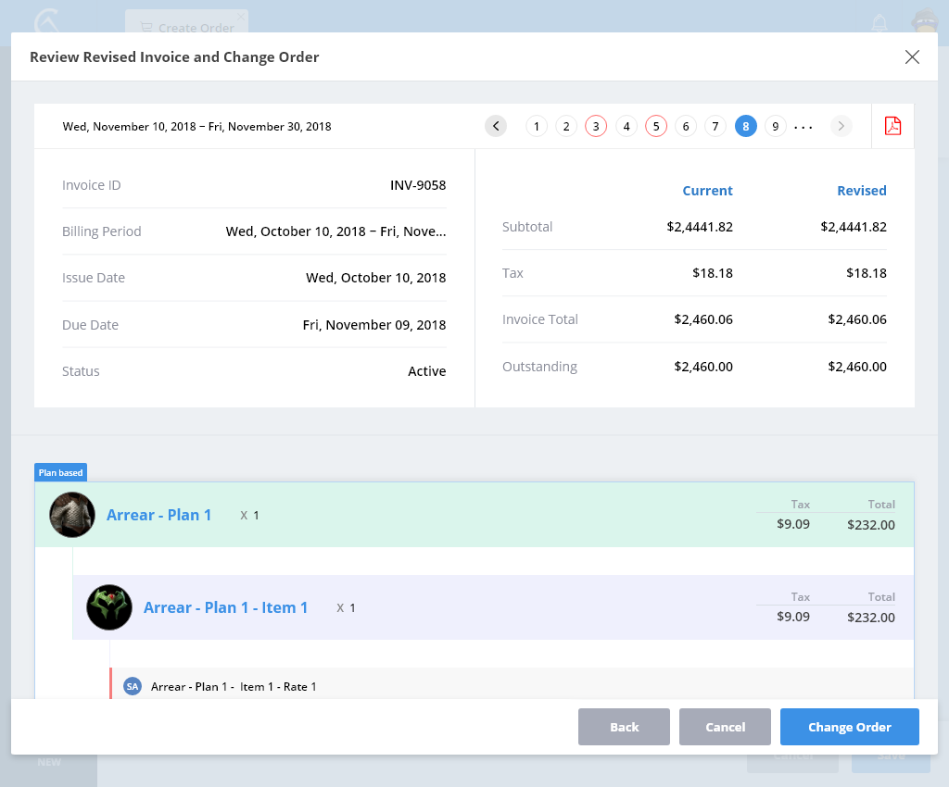Click the Plan based tag
This screenshot has height=787, width=949.
60,473
